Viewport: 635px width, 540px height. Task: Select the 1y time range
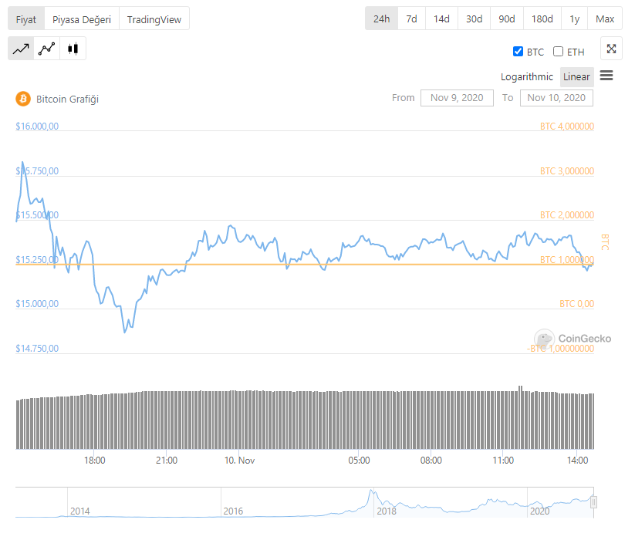coord(575,19)
